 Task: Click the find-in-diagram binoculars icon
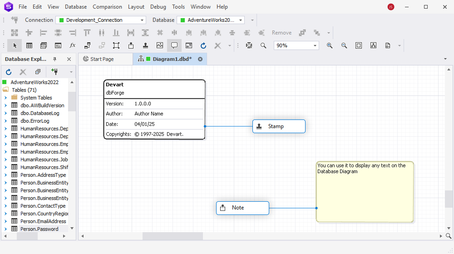point(249,45)
